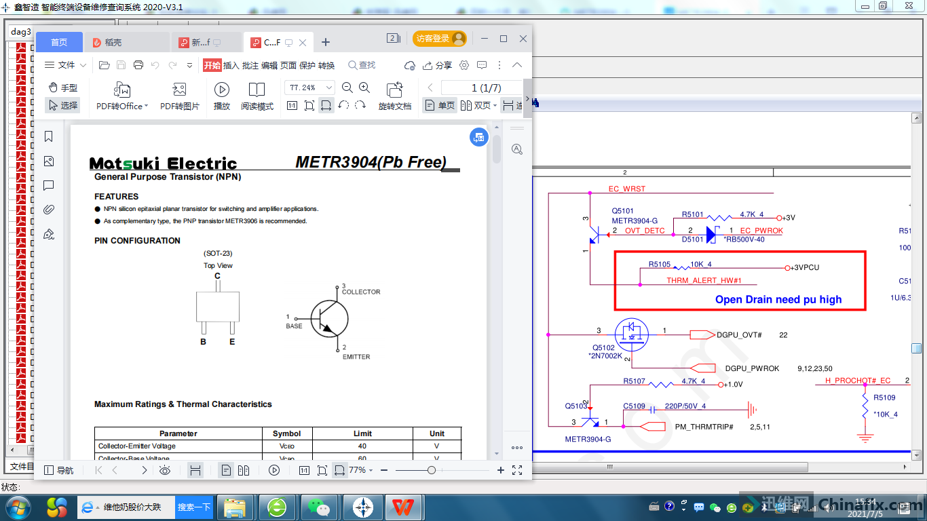927x521 pixels.
Task: Click the cloud sync status icon
Action: point(409,65)
